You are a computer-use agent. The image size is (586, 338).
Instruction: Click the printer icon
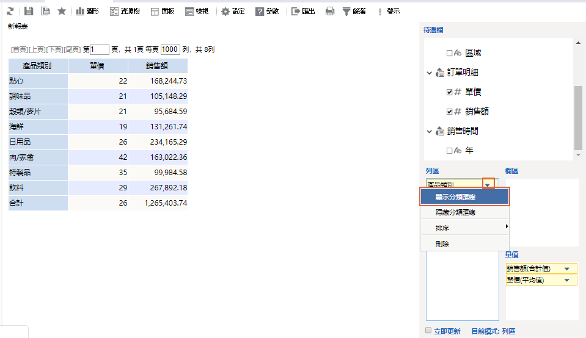330,11
